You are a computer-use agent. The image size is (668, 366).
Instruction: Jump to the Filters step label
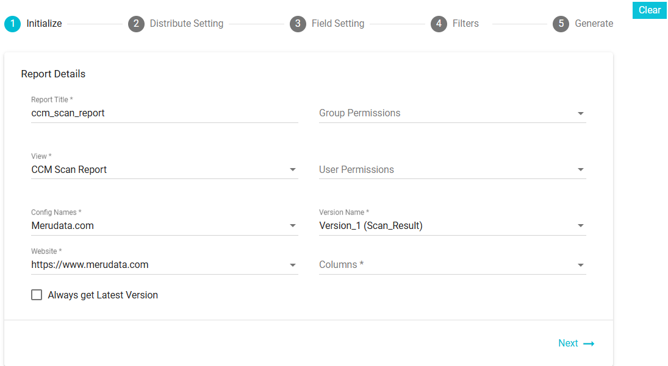click(465, 24)
